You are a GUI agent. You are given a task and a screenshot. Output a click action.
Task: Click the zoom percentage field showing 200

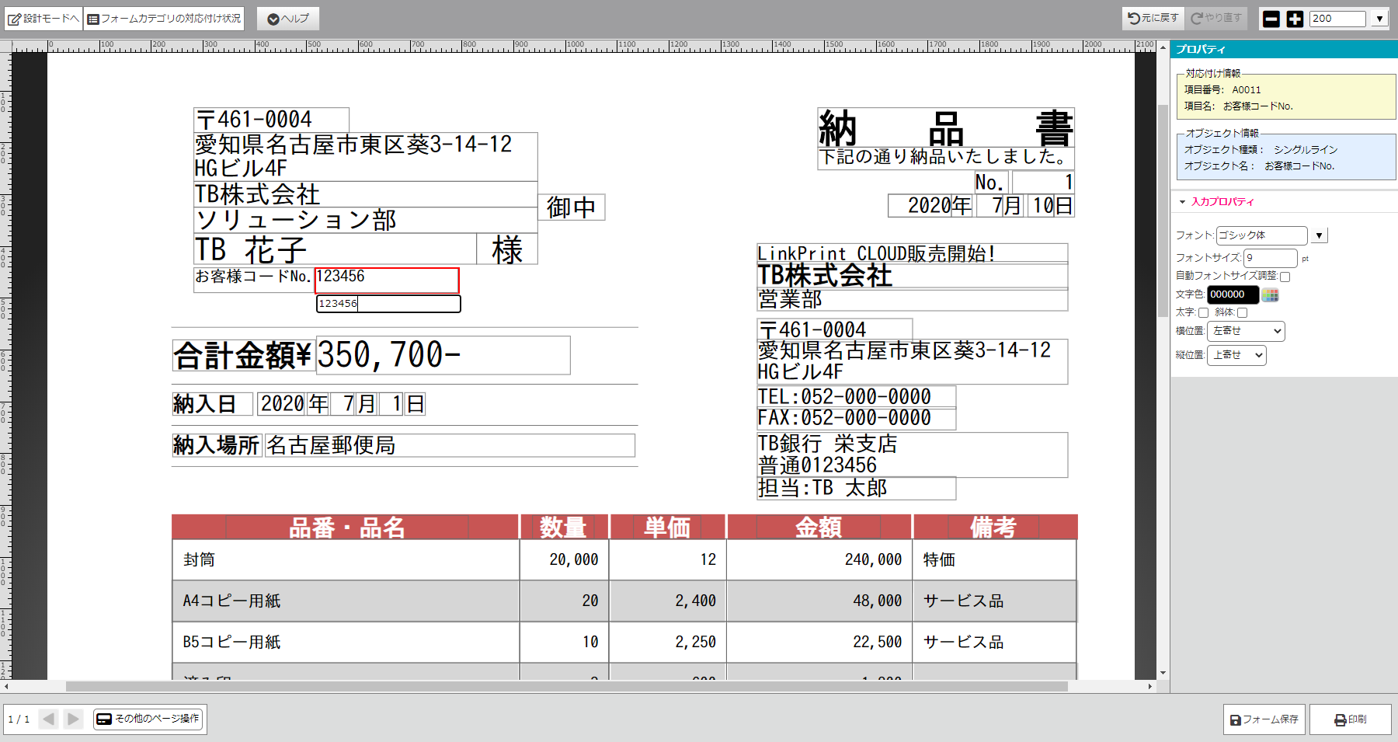(x=1337, y=19)
